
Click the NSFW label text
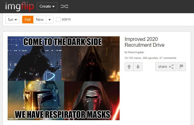pyautogui.click(x=66, y=20)
